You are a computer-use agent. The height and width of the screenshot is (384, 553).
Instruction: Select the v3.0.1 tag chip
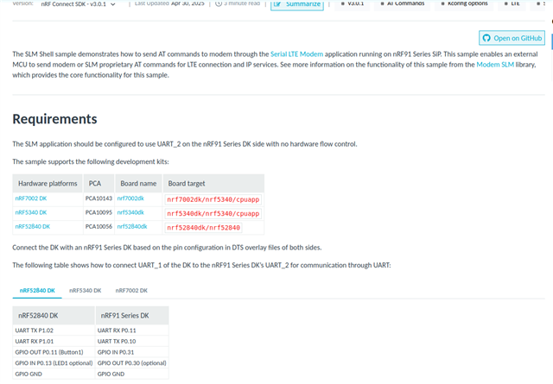352,3
